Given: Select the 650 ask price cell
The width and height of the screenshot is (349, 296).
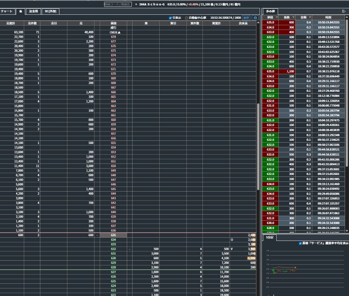Looking at the screenshot, I should (x=113, y=166).
